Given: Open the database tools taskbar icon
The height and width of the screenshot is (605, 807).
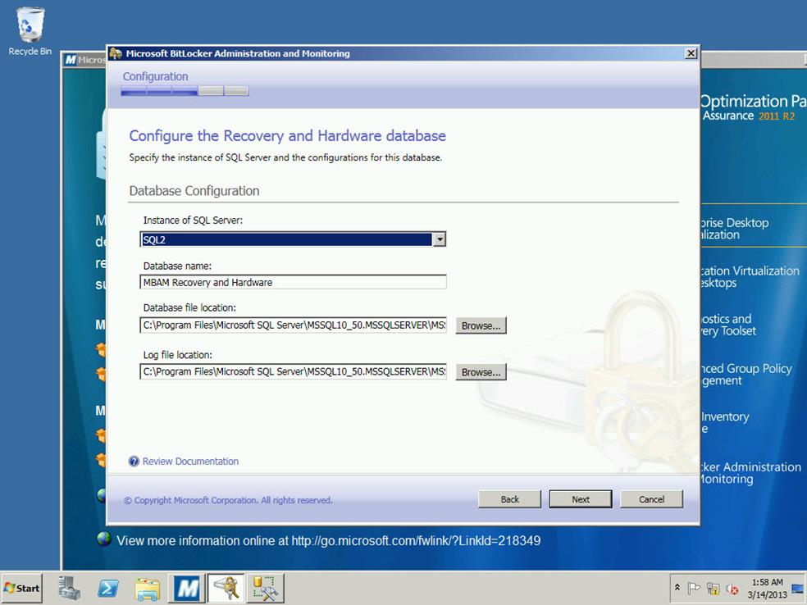Looking at the screenshot, I should [266, 588].
